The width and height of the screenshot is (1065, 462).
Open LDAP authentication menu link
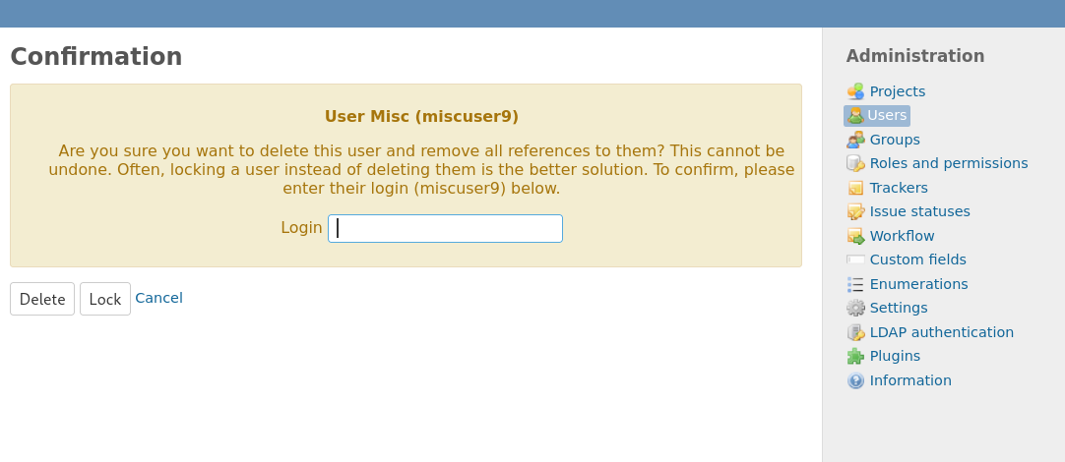coord(941,332)
